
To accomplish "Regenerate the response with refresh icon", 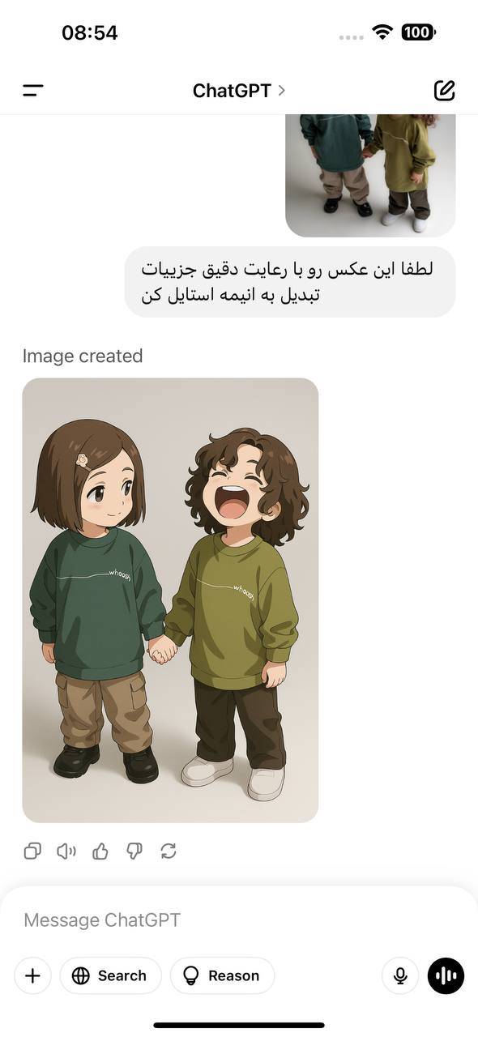I will point(169,851).
